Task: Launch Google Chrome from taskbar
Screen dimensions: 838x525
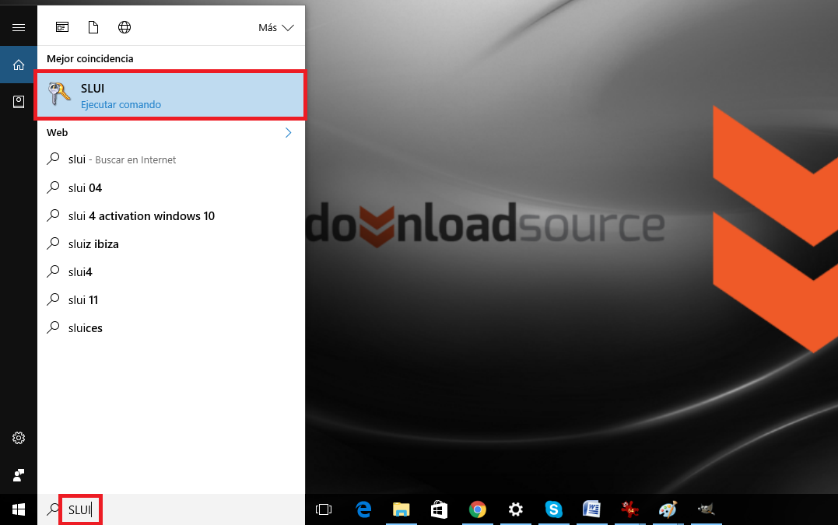Action: click(477, 509)
